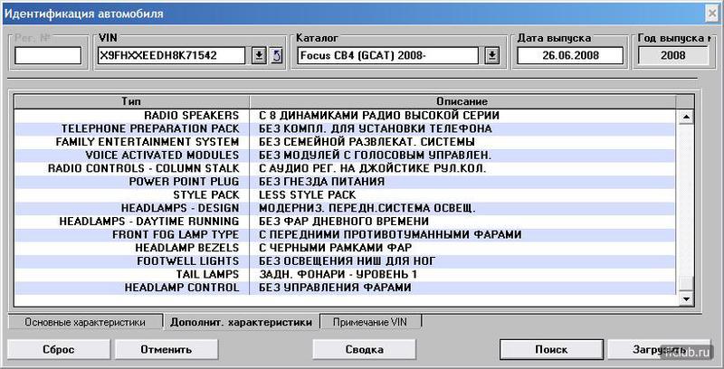The width and height of the screenshot is (724, 369).
Task: Select the STYLE PACK row
Action: [345, 194]
